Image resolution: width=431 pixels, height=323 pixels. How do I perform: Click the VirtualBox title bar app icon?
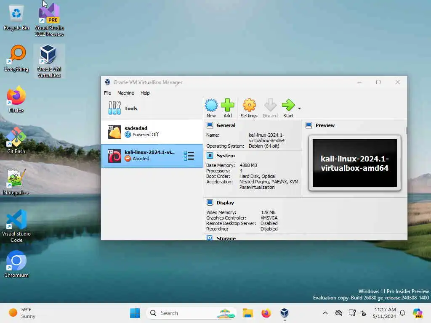(107, 82)
